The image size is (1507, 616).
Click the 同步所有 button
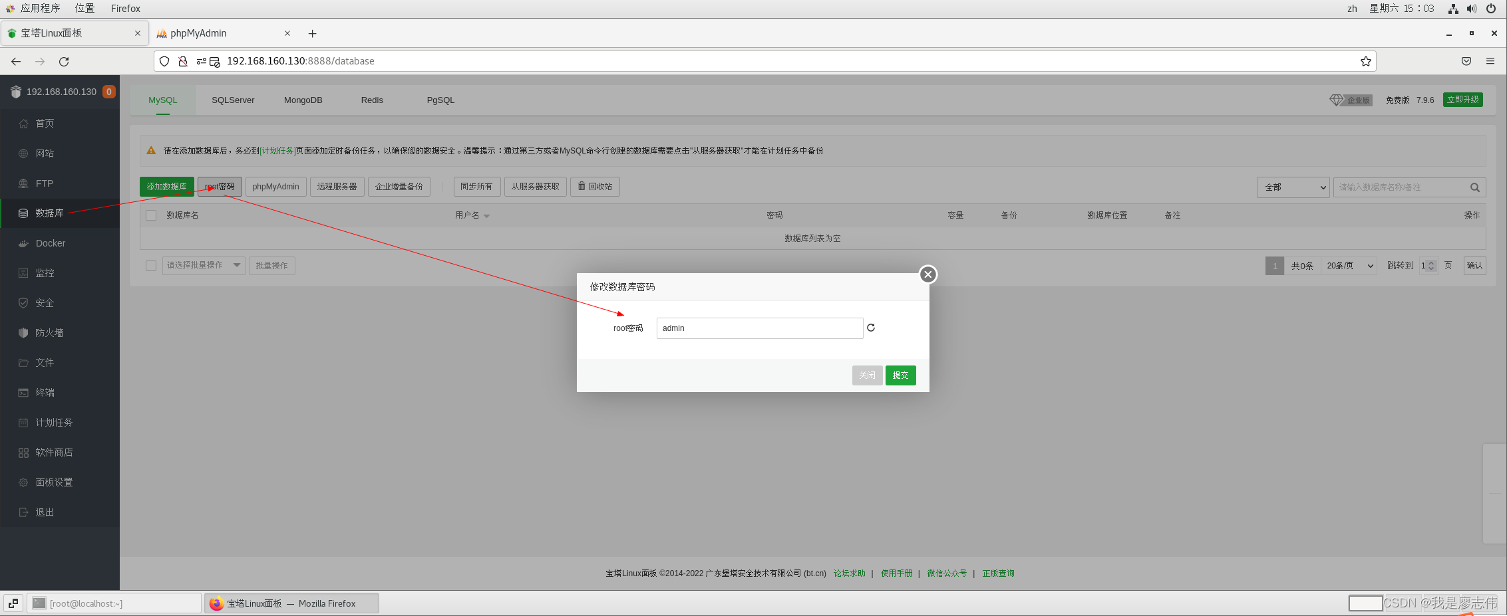click(x=476, y=187)
